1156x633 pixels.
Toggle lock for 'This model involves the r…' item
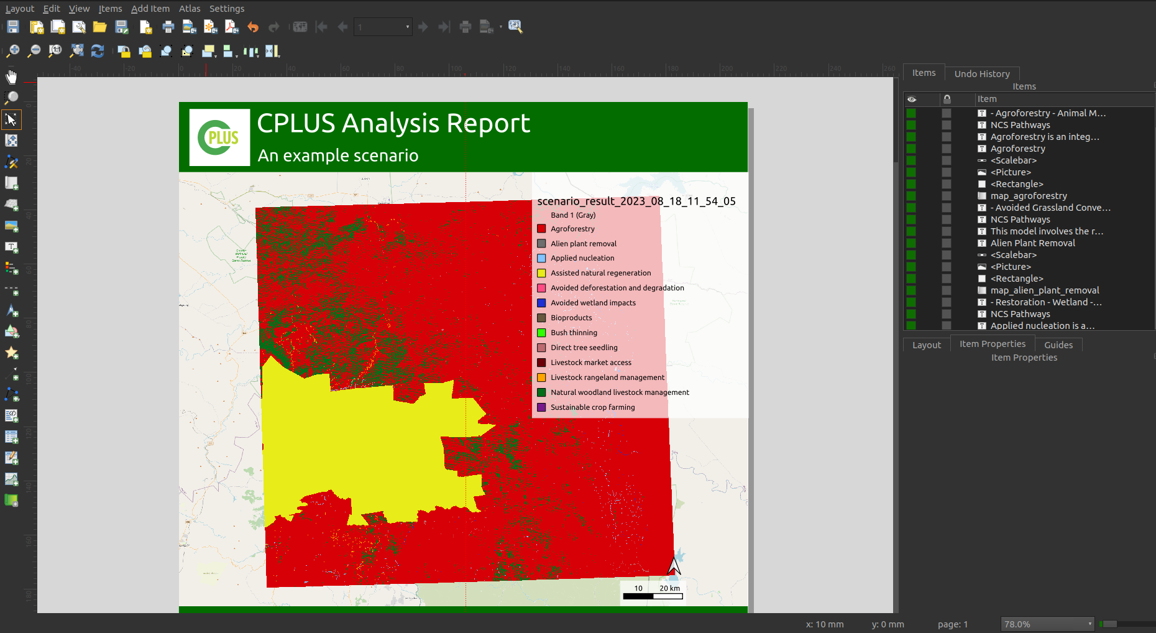coord(947,231)
